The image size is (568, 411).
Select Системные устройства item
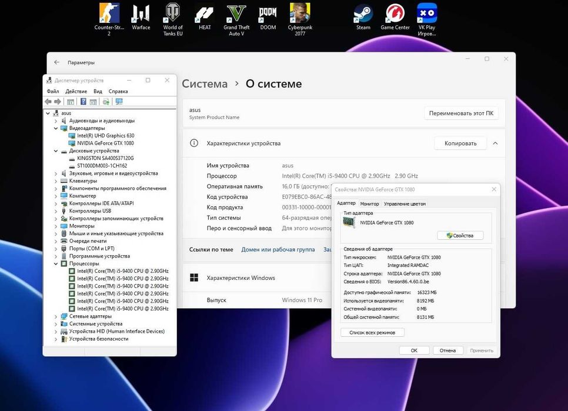click(x=96, y=324)
